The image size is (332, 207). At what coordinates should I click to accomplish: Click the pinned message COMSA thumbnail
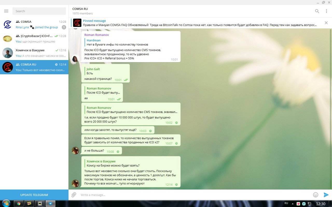pos(77,23)
